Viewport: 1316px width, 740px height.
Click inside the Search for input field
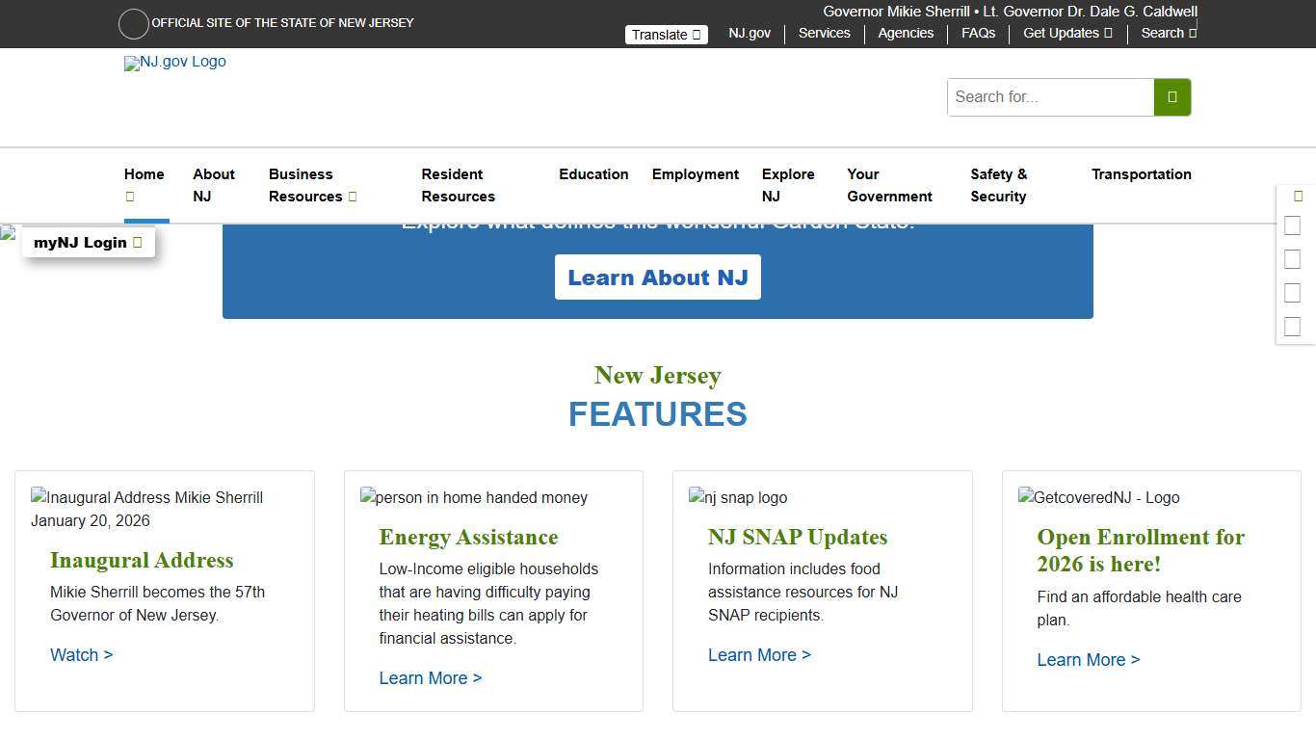(1050, 96)
